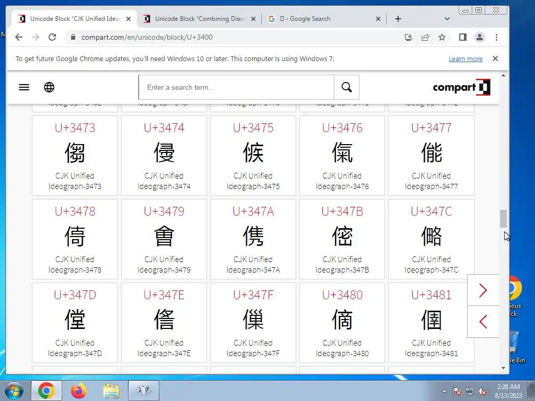
Task: Open the U+347B character card
Action: coord(342,239)
